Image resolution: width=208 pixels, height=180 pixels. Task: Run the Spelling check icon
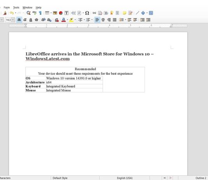[34, 13]
